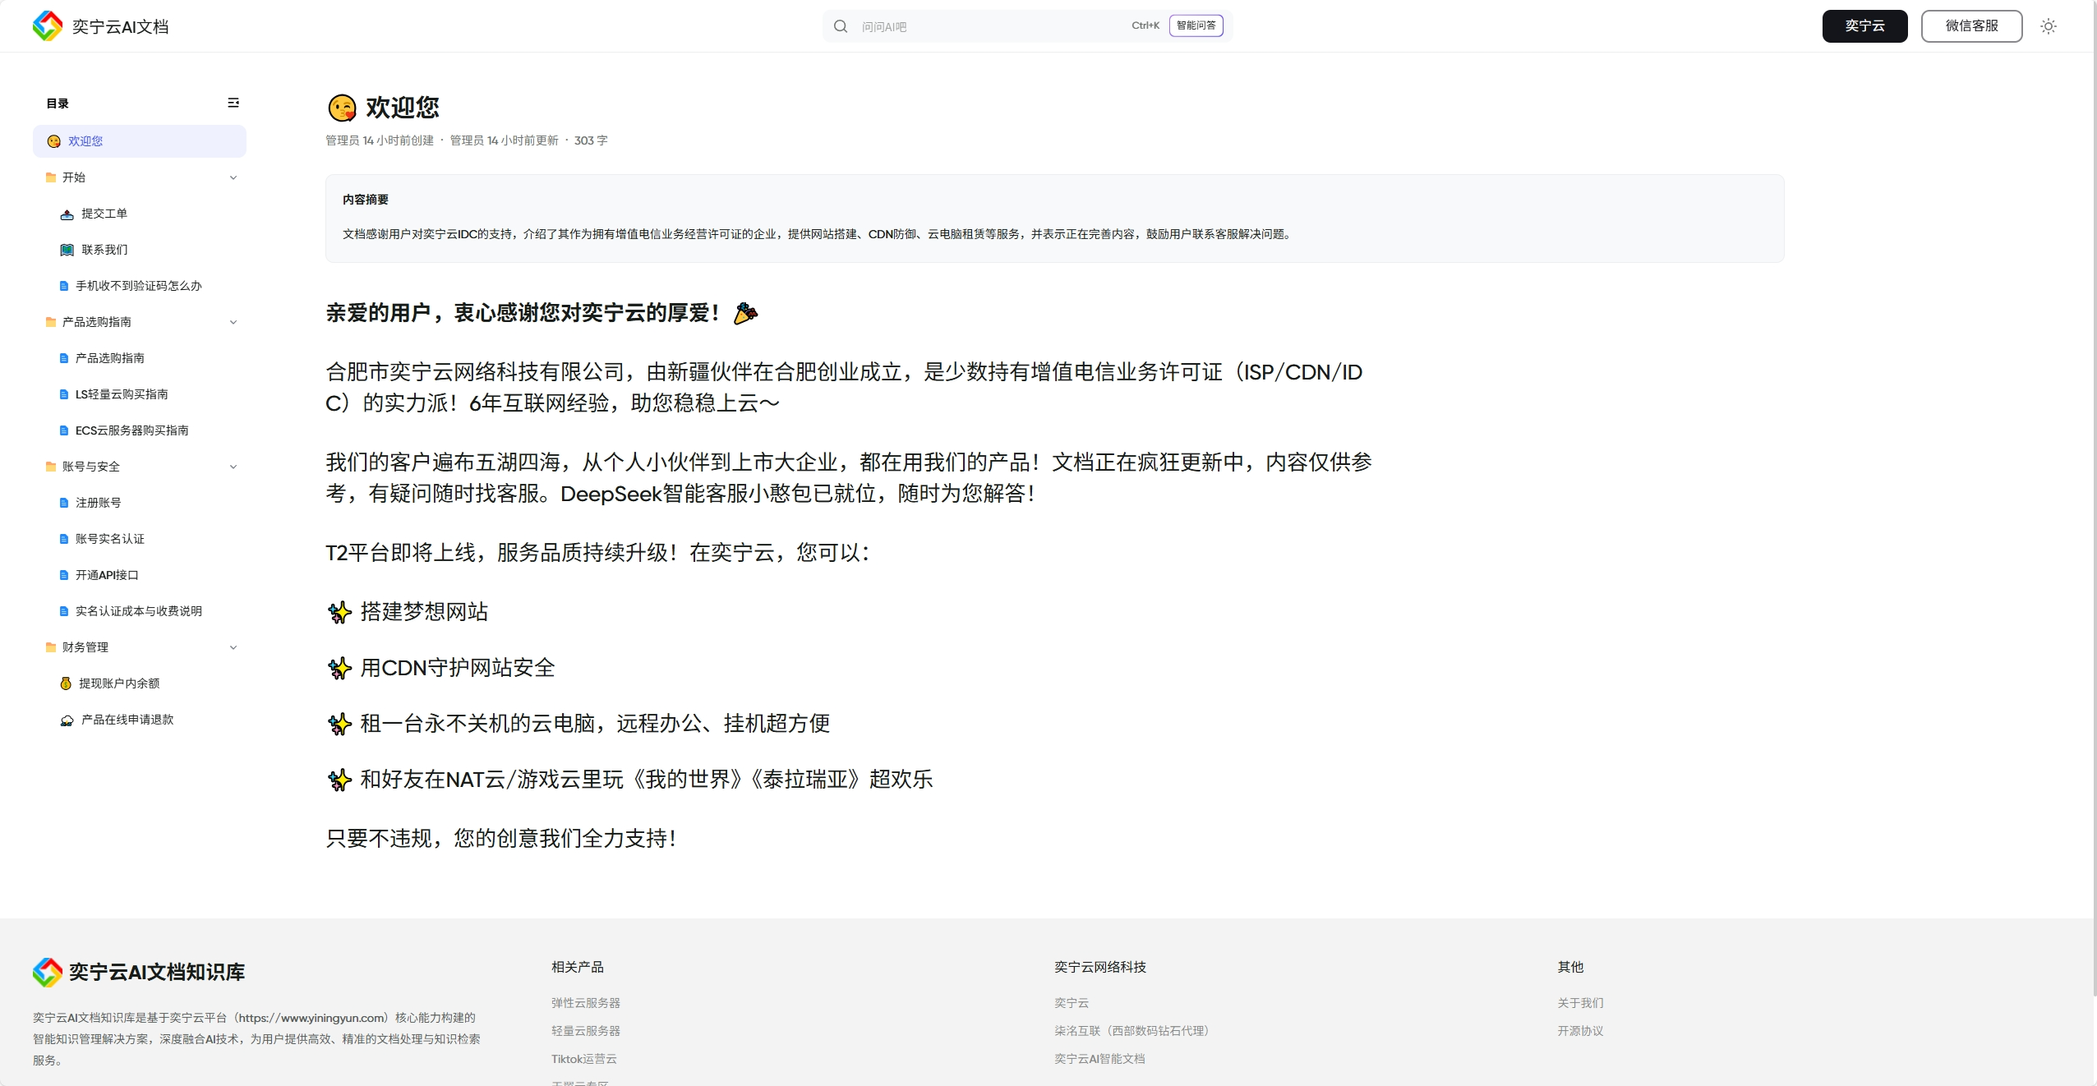Collapse the 财务管理 section

click(233, 647)
